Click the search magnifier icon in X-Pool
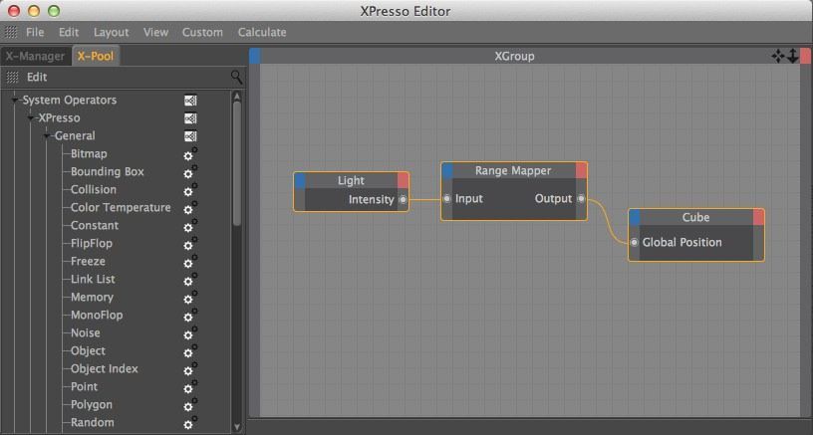 236,78
